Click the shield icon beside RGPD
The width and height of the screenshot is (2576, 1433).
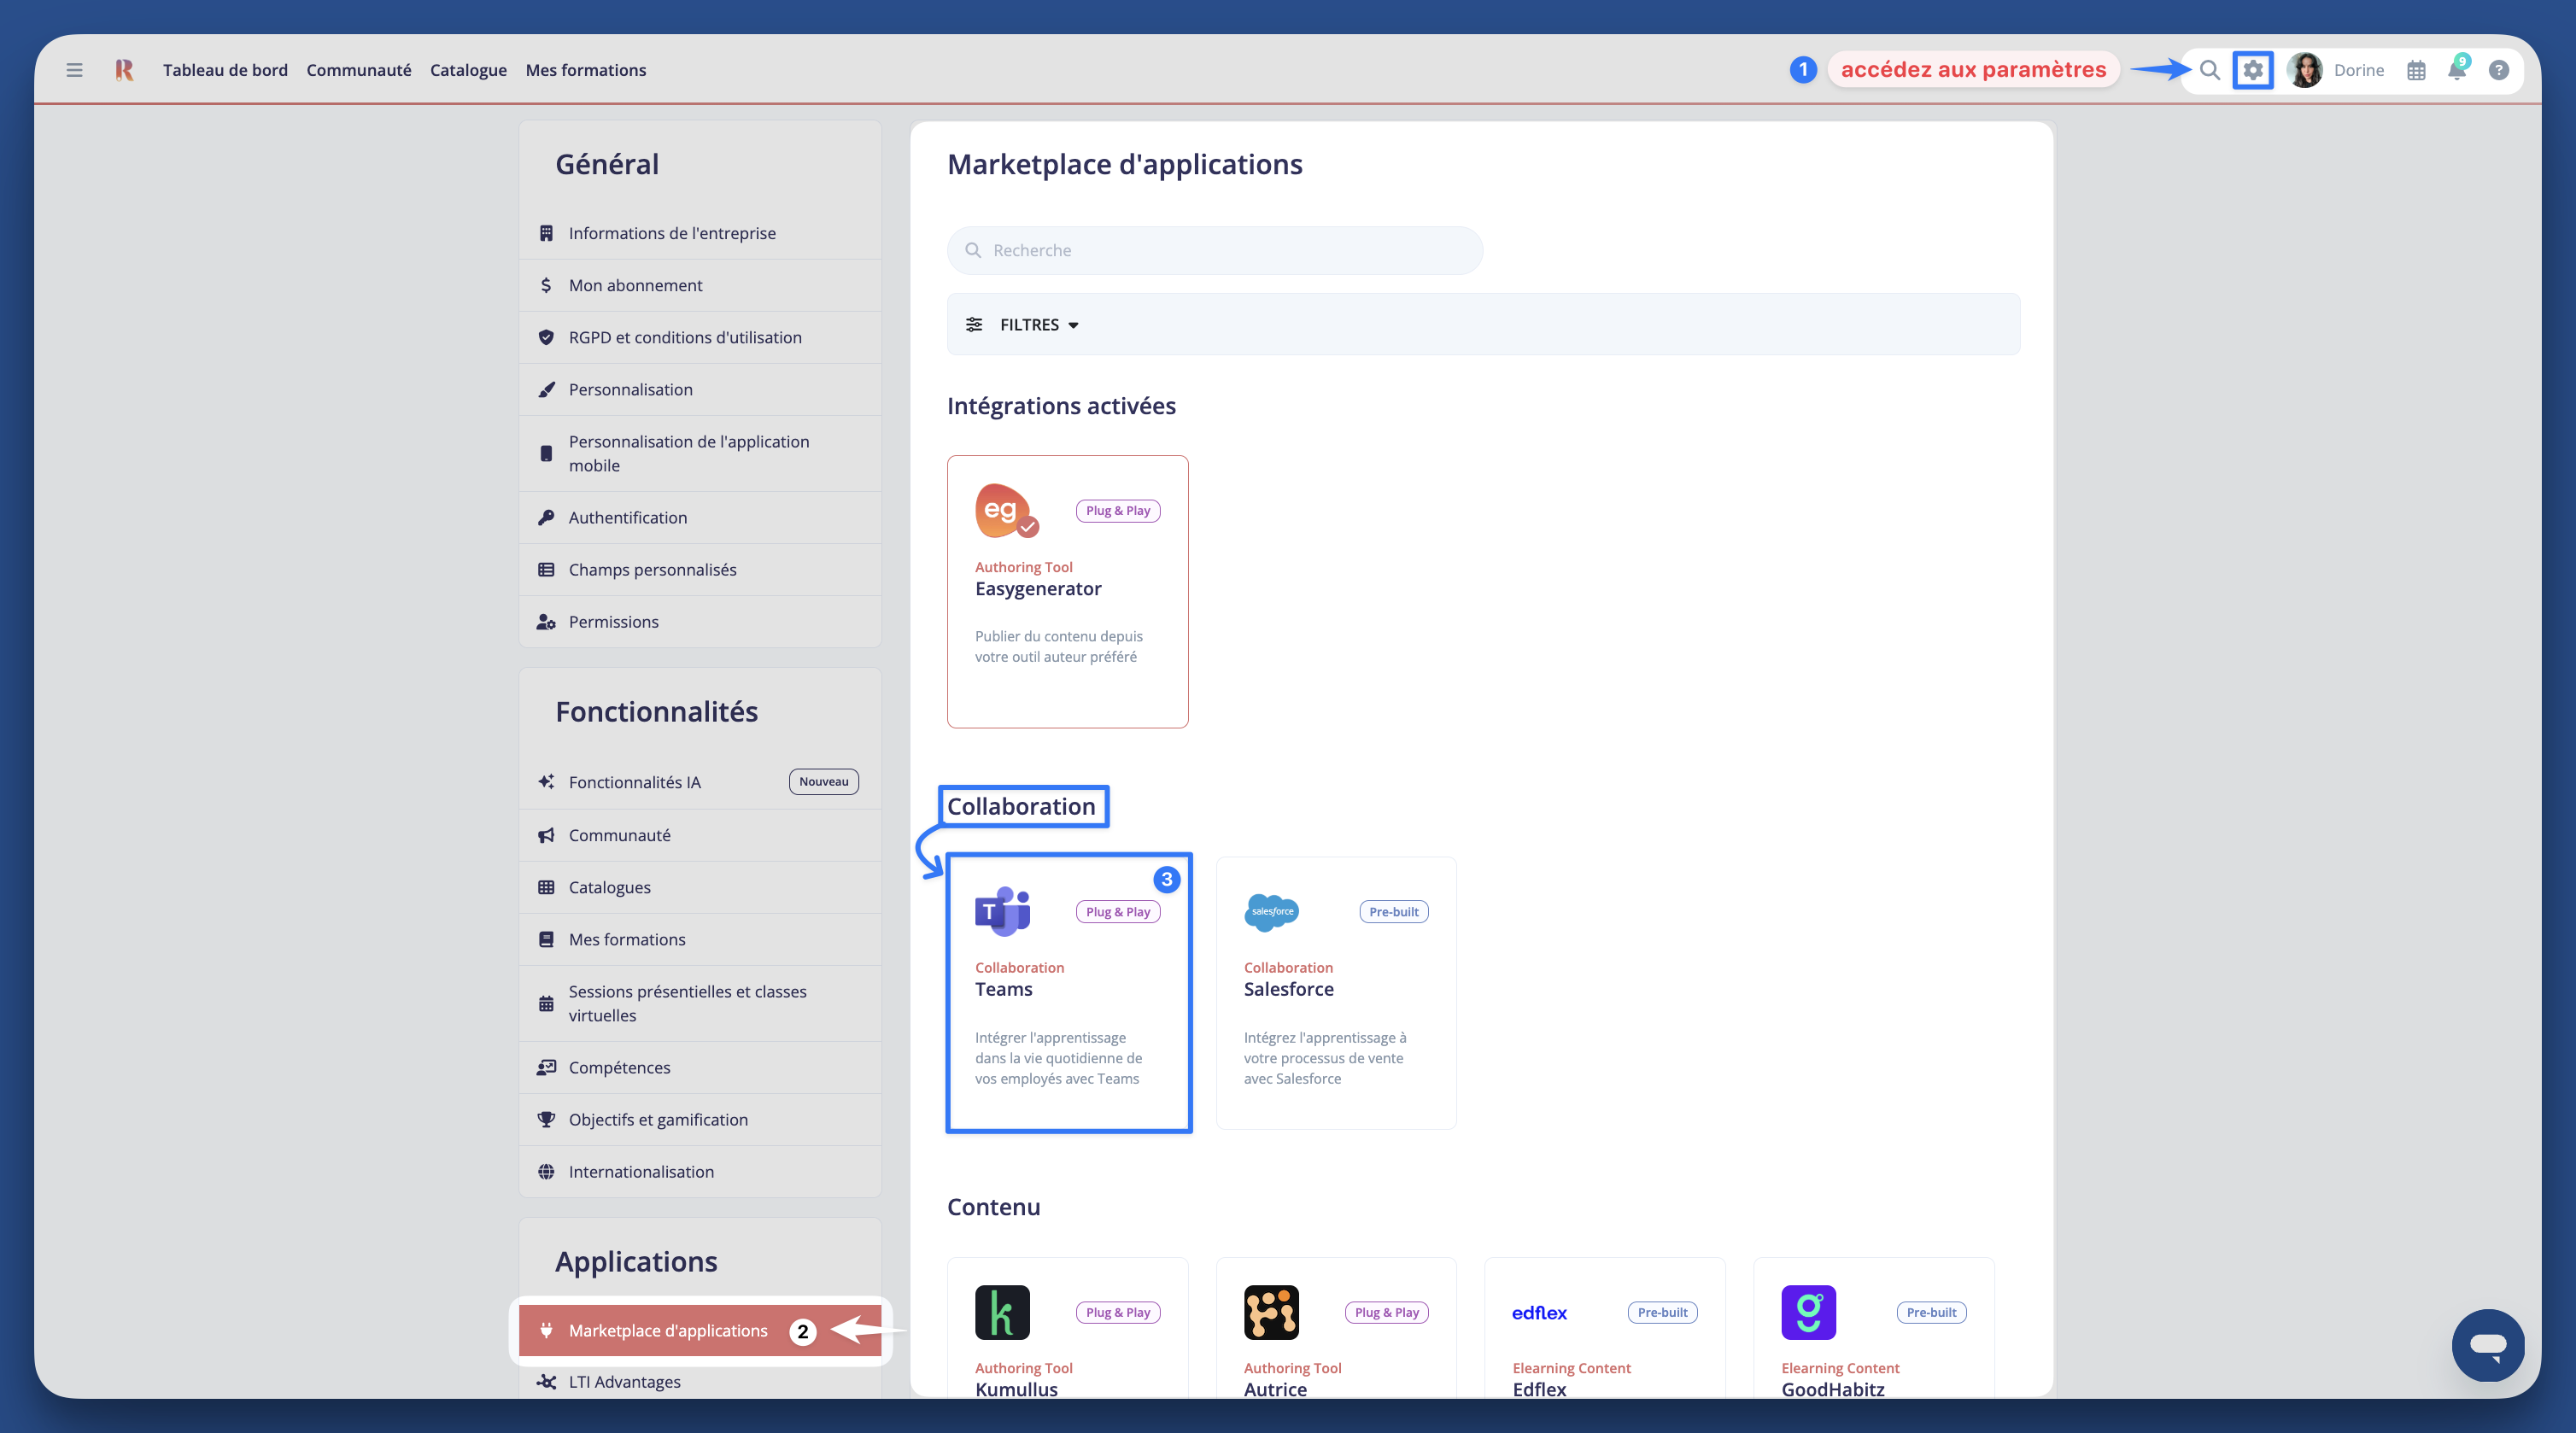tap(546, 337)
